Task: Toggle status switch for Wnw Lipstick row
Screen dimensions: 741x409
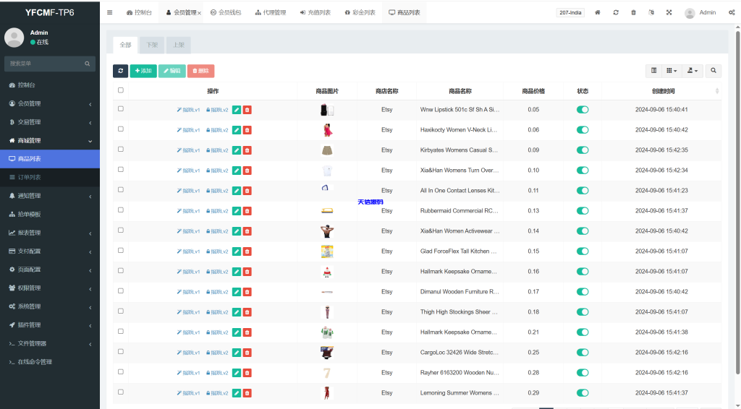Action: tap(583, 109)
